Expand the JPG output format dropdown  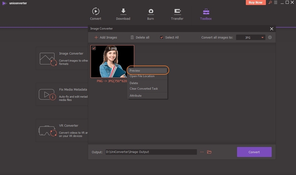point(250,37)
